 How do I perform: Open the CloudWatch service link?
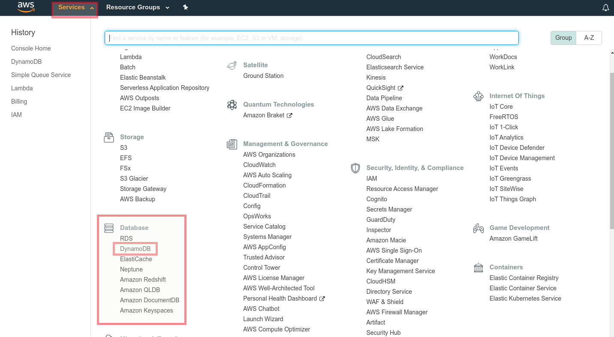tap(259, 165)
